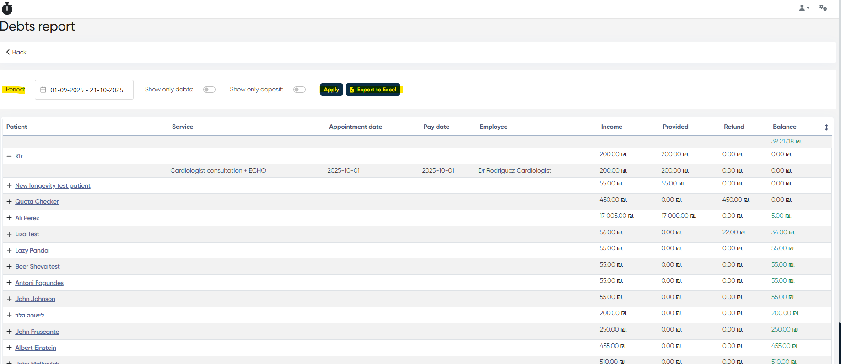Expand the Albert Einstein row

[x=9, y=348]
